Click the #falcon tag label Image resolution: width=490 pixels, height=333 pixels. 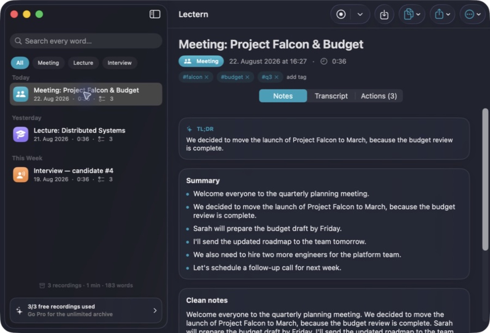[193, 77]
